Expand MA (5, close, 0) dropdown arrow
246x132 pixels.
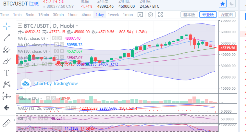tap(47, 38)
